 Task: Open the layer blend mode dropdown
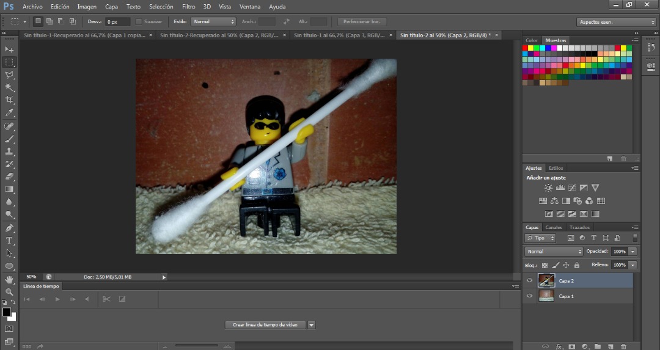click(554, 252)
